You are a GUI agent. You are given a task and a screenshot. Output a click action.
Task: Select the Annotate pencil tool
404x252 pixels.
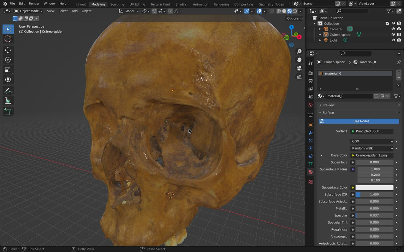8,91
